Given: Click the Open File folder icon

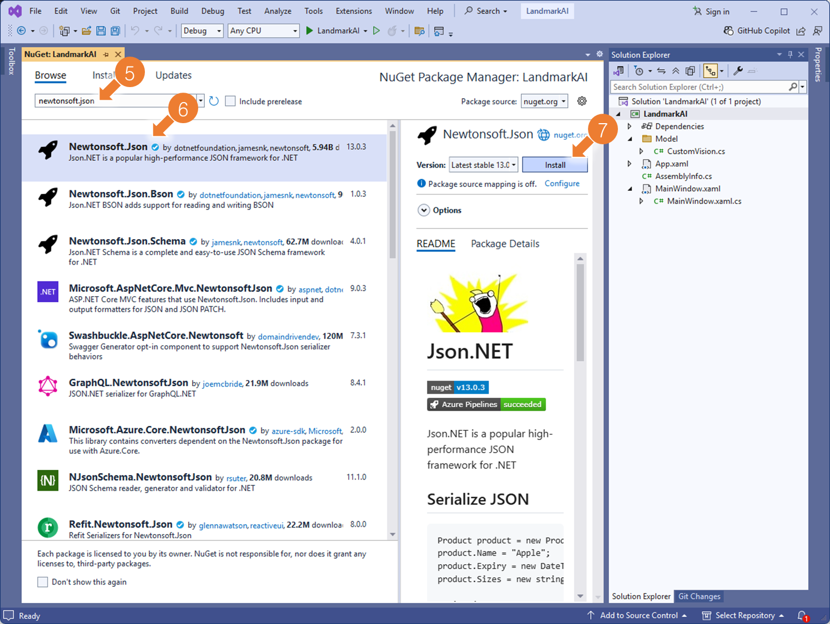Looking at the screenshot, I should pyautogui.click(x=86, y=31).
